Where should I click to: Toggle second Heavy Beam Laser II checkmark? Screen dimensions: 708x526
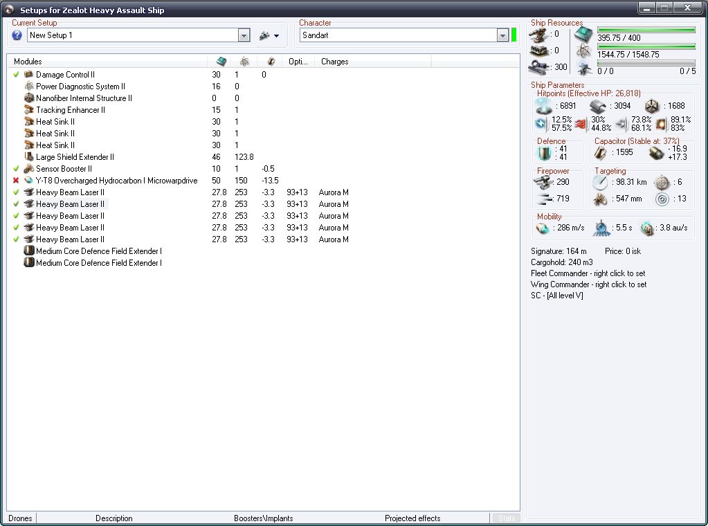[16, 203]
